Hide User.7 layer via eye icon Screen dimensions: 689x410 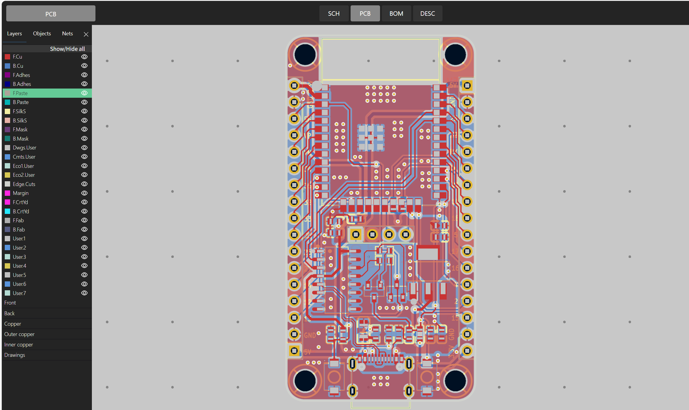pyautogui.click(x=84, y=293)
